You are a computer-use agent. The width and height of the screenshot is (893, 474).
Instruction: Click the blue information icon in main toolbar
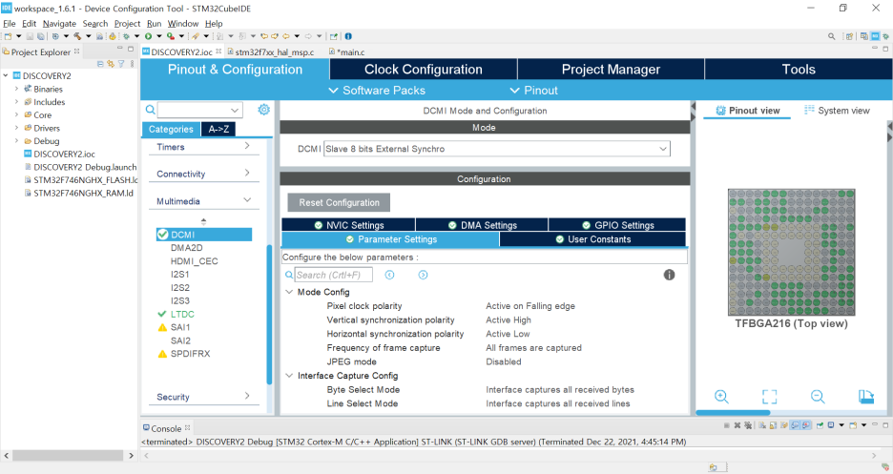[348, 36]
